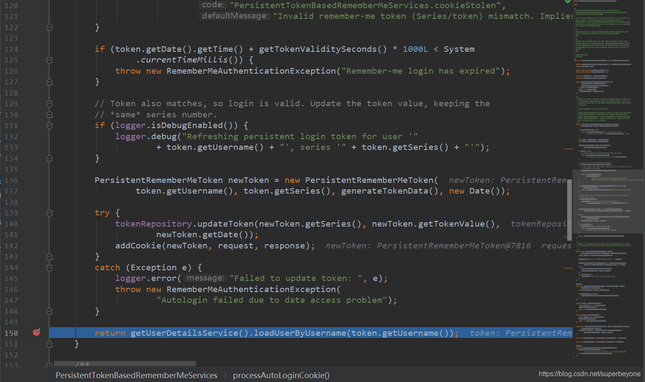Click the 'catch' keyword
The image size is (645, 382).
point(107,268)
